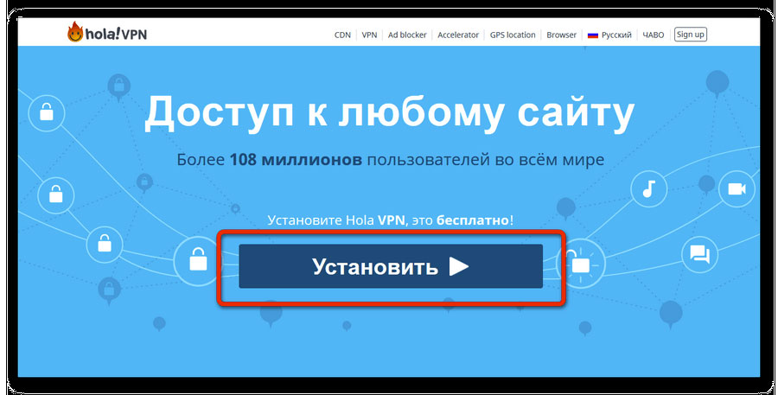Open the Browser page
Screen dimensions: 778x395
561,35
